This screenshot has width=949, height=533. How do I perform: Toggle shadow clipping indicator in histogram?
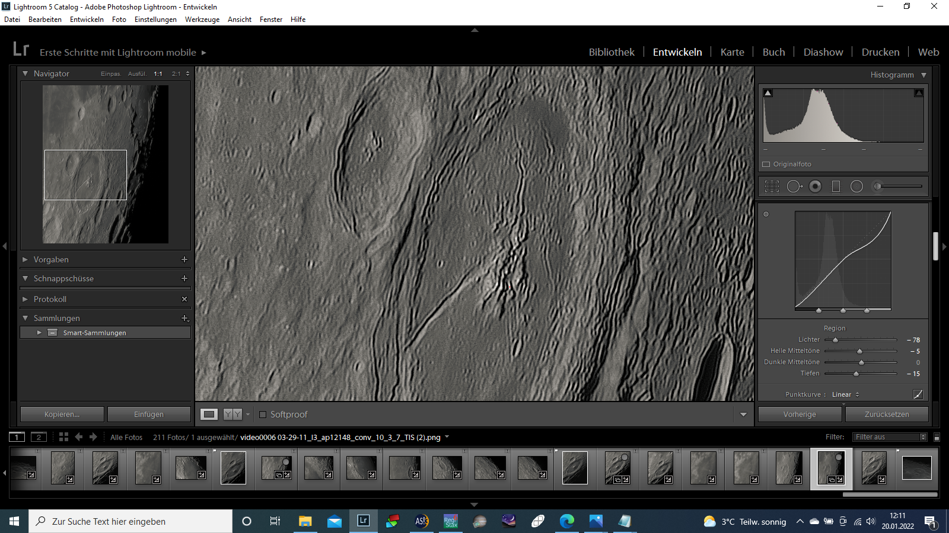pos(768,93)
